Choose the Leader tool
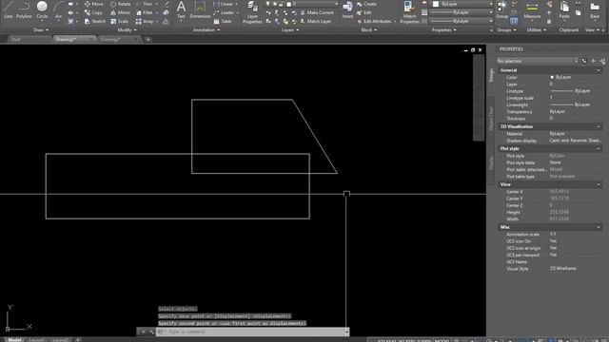This screenshot has height=342, width=609. click(225, 12)
